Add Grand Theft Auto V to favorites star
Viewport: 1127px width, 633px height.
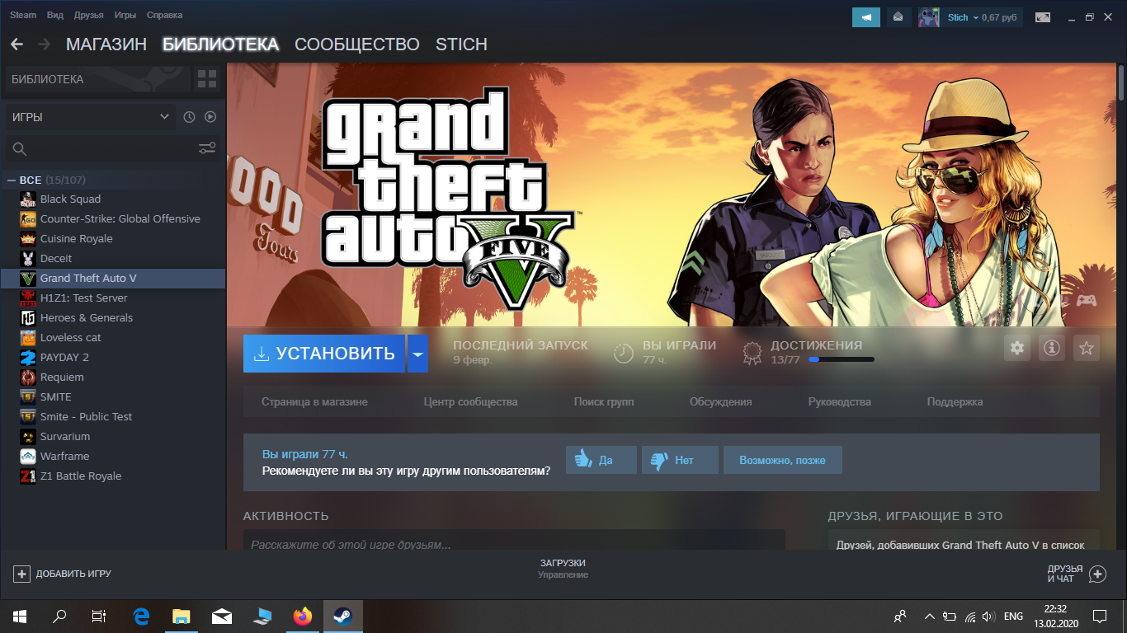click(x=1087, y=348)
